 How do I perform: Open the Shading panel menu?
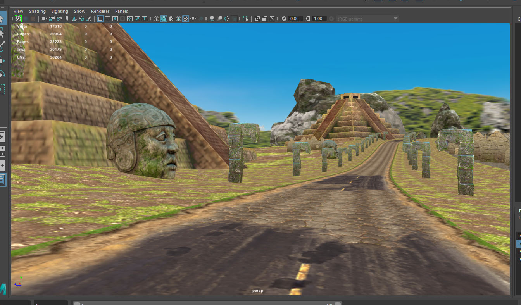[37, 11]
